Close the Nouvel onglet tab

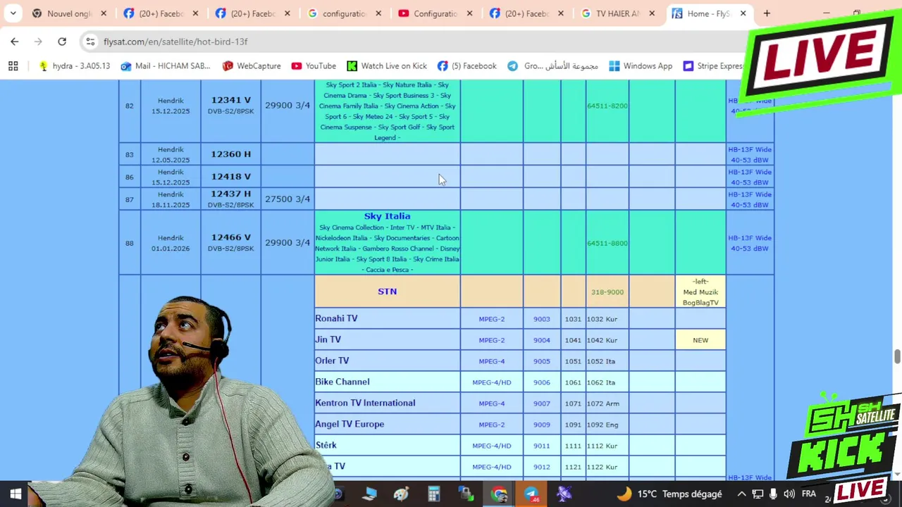tap(104, 13)
